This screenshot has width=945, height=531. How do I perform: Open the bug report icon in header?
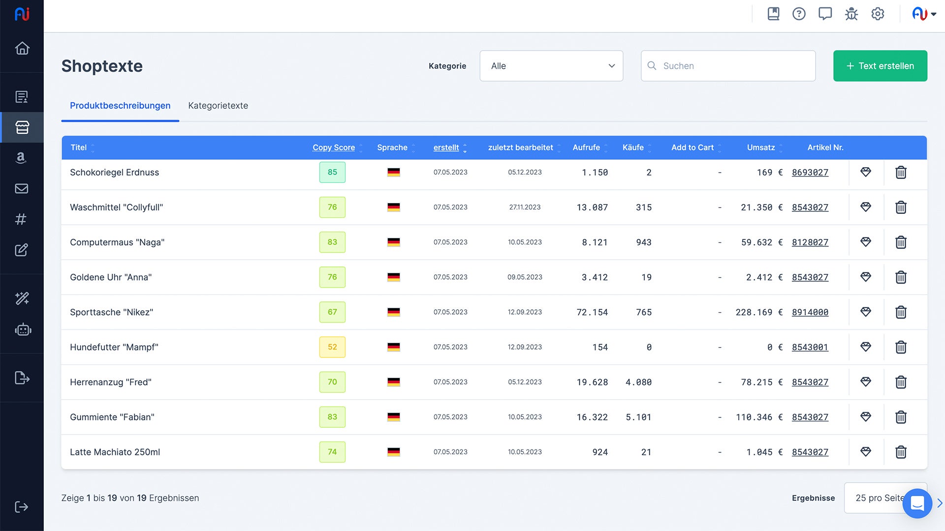pyautogui.click(x=851, y=14)
